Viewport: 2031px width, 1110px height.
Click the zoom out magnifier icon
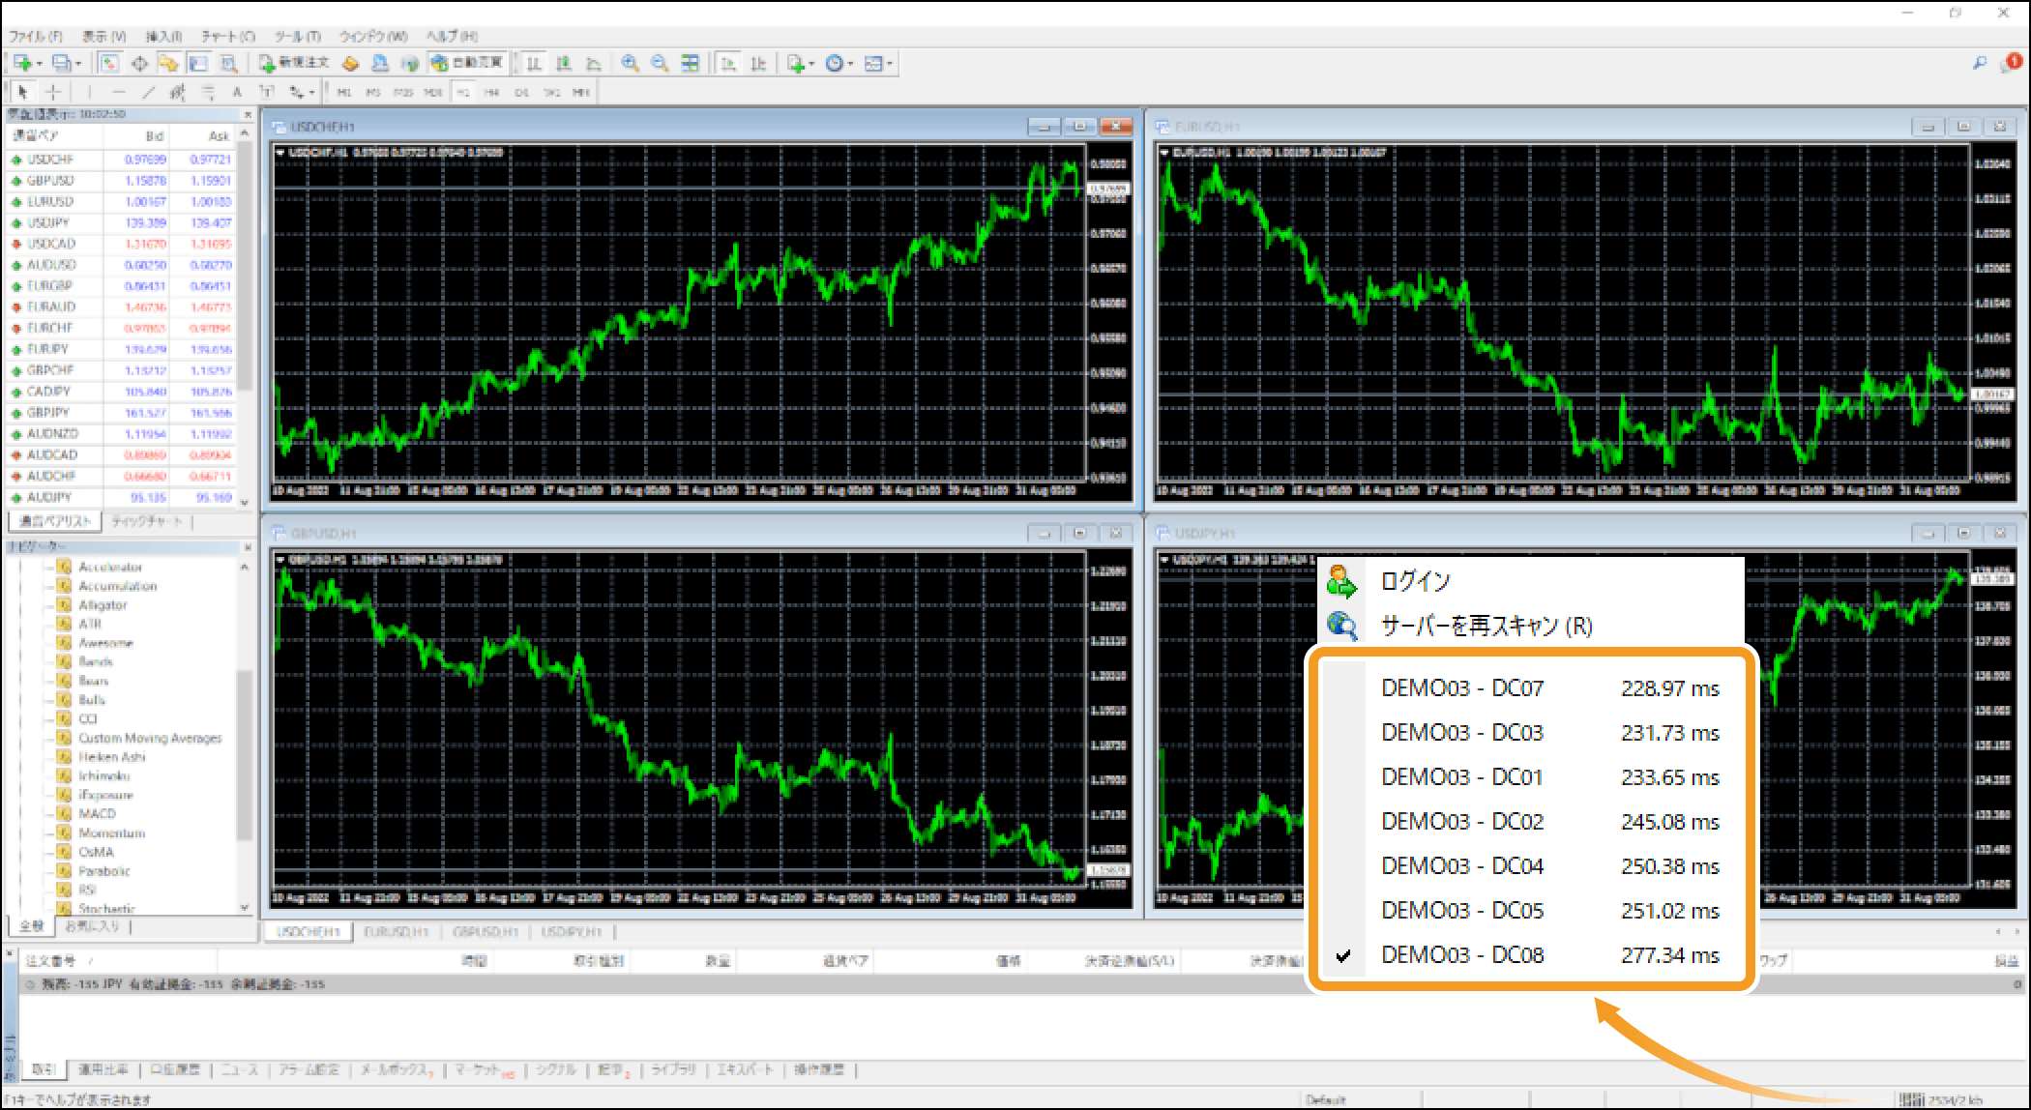tap(660, 63)
